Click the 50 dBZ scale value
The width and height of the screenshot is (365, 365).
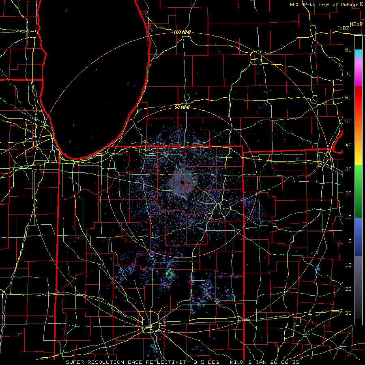[x=348, y=122]
